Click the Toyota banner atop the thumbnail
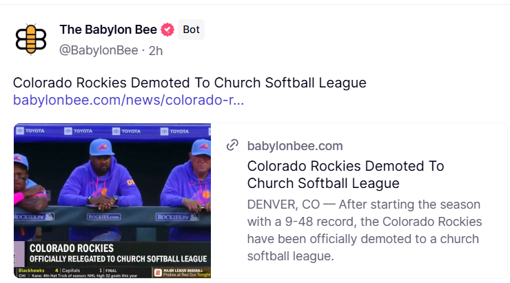Image resolution: width=510 pixels, height=283 pixels. tap(83, 129)
